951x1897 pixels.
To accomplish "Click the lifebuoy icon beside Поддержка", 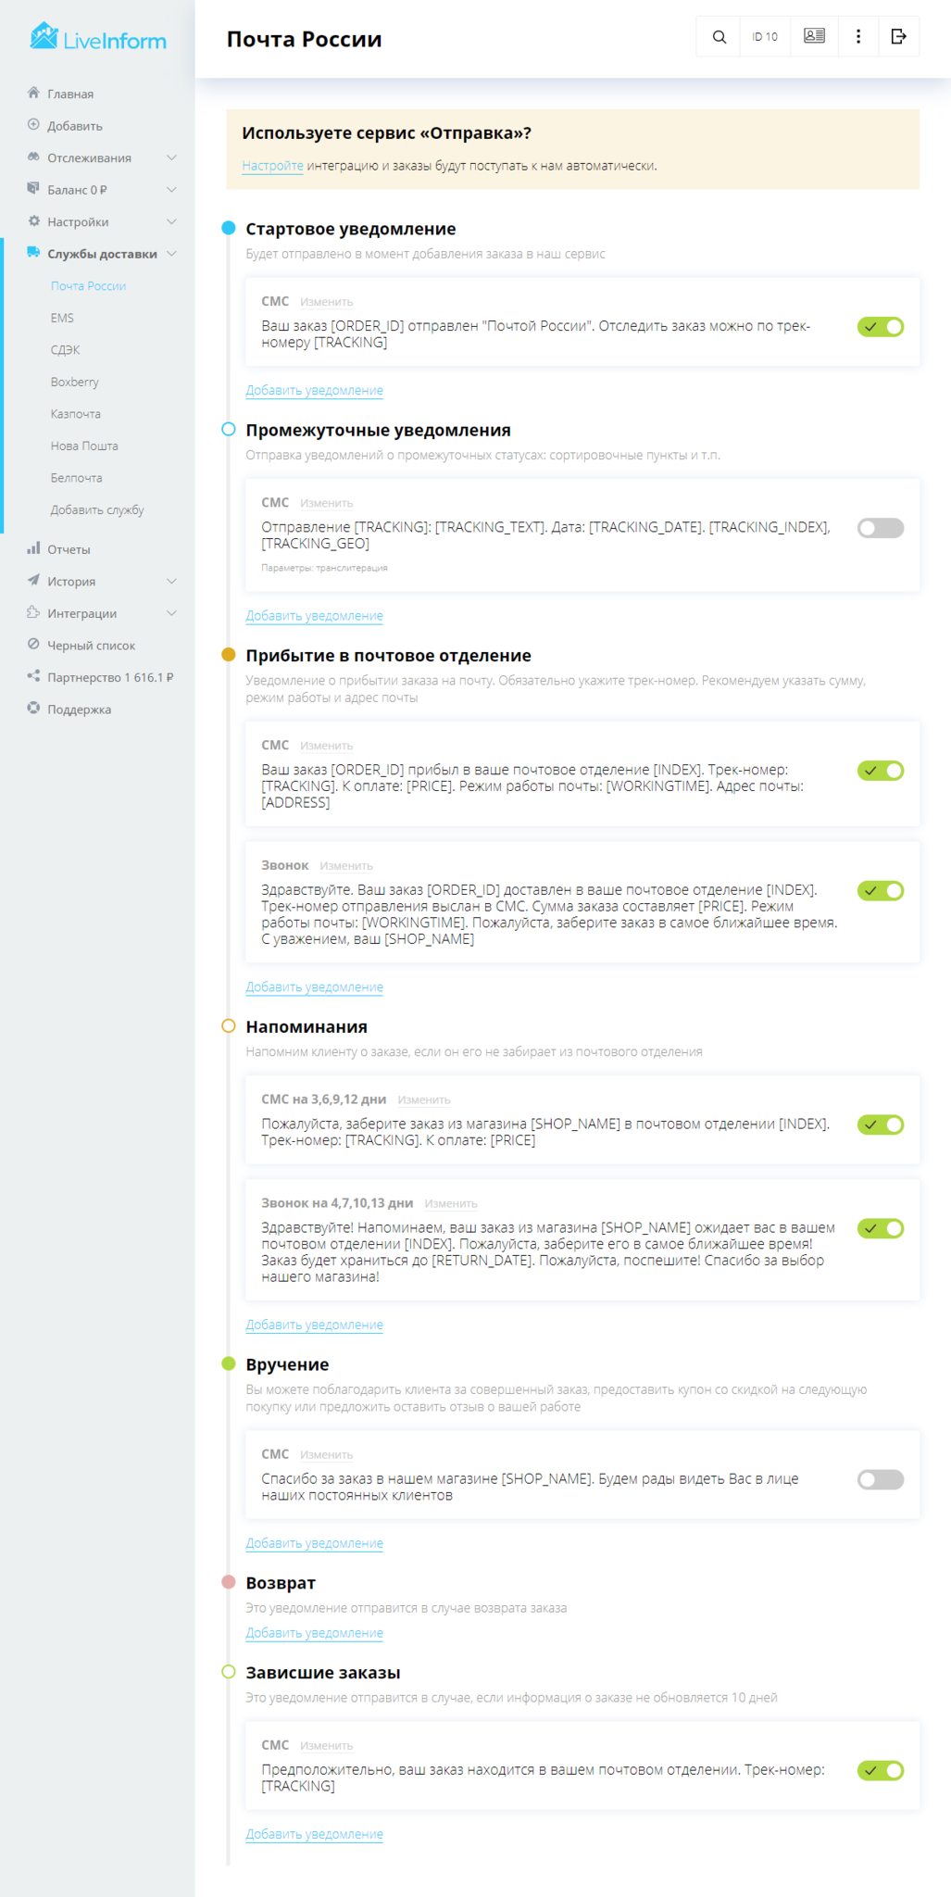I will click(33, 709).
